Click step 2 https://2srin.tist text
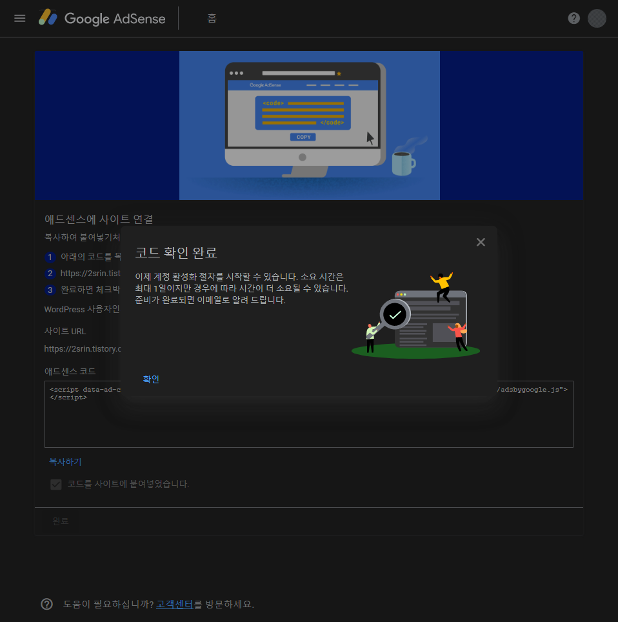The height and width of the screenshot is (622, 618). pos(90,274)
